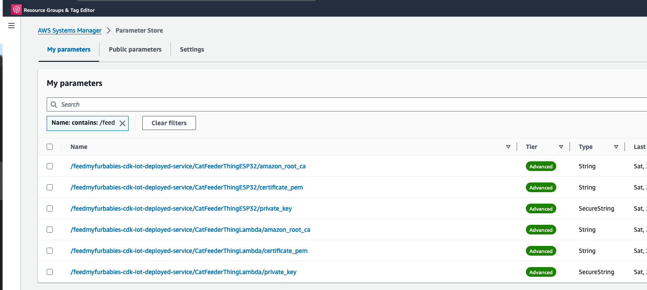This screenshot has width=647, height=290.
Task: Click the Resource Groups & Tag Editor icon
Action: pyautogui.click(x=16, y=10)
